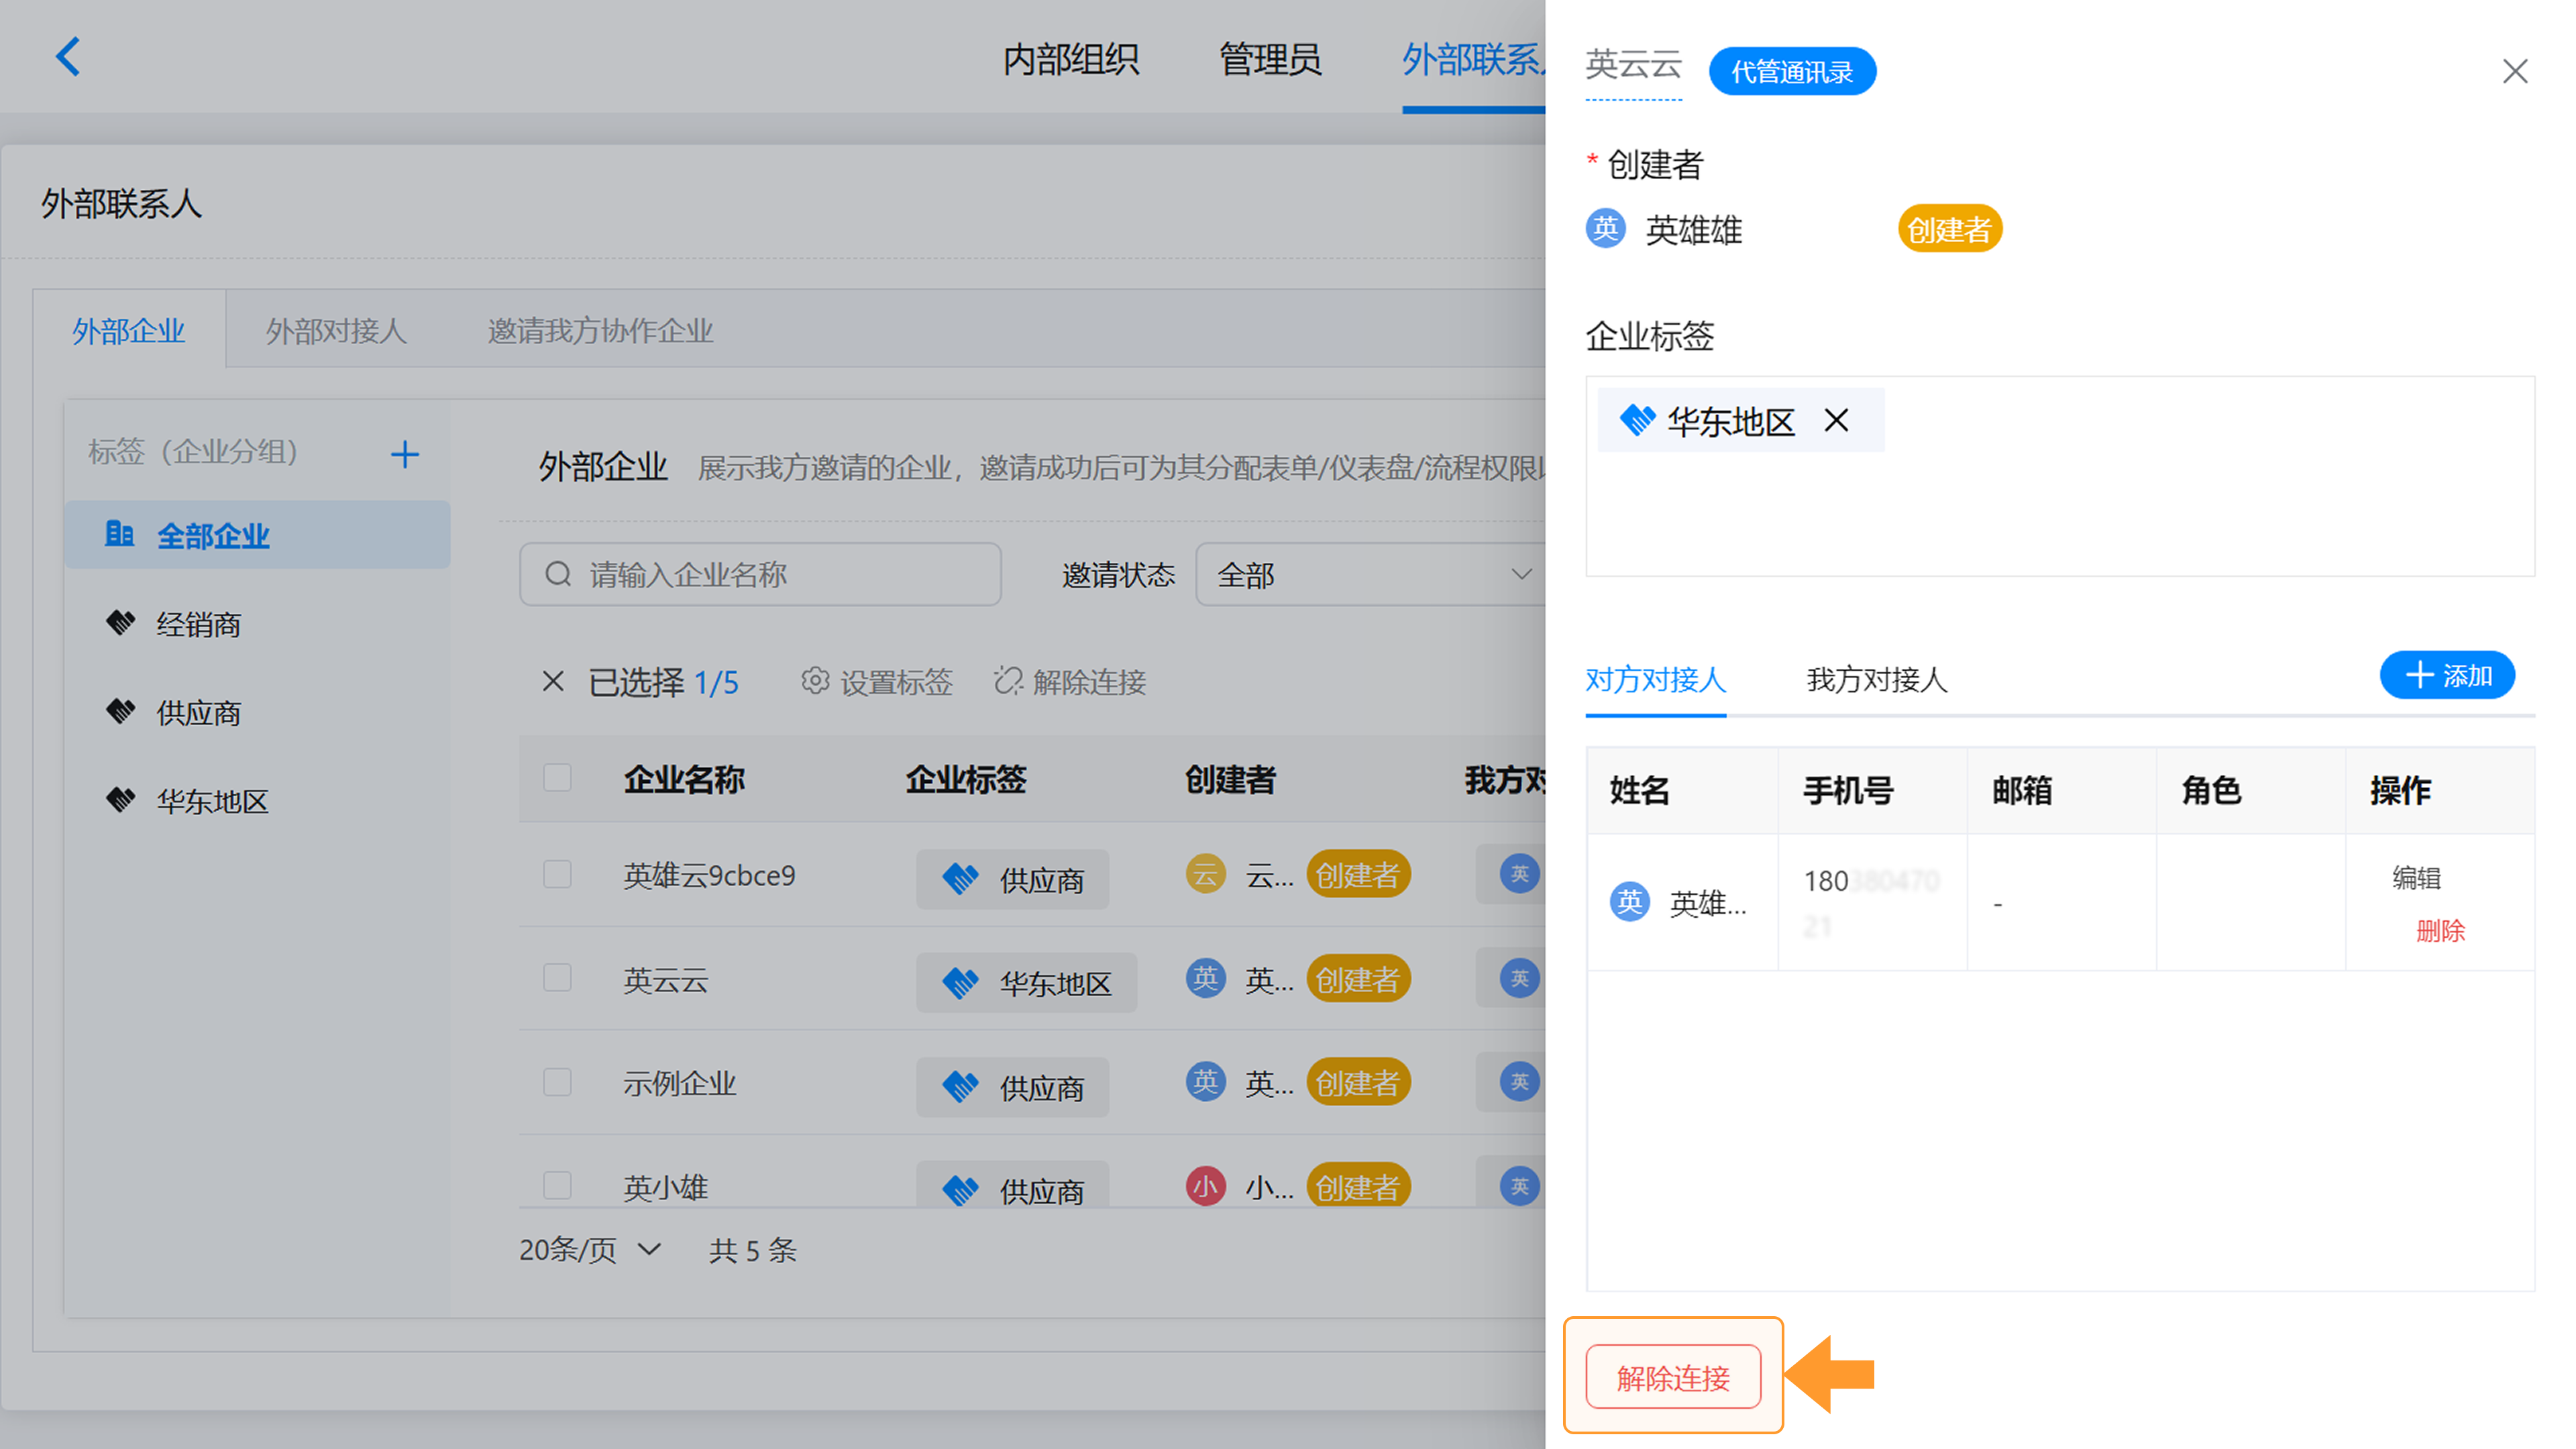This screenshot has height=1449, width=2576.
Task: Click the handshake icon next to 华东地区 in sidebar
Action: point(121,800)
